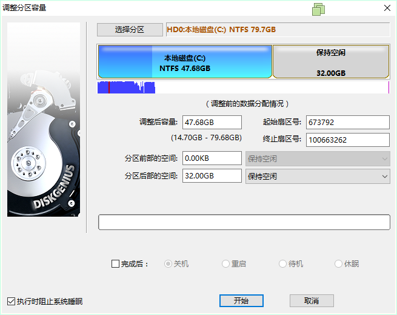397x315 pixels.
Task: Select the 重启 radio option
Action: [x=225, y=264]
